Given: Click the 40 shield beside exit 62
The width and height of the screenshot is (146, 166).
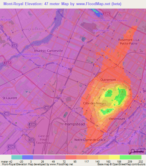Looking at the screenshot, I should click(7, 114).
